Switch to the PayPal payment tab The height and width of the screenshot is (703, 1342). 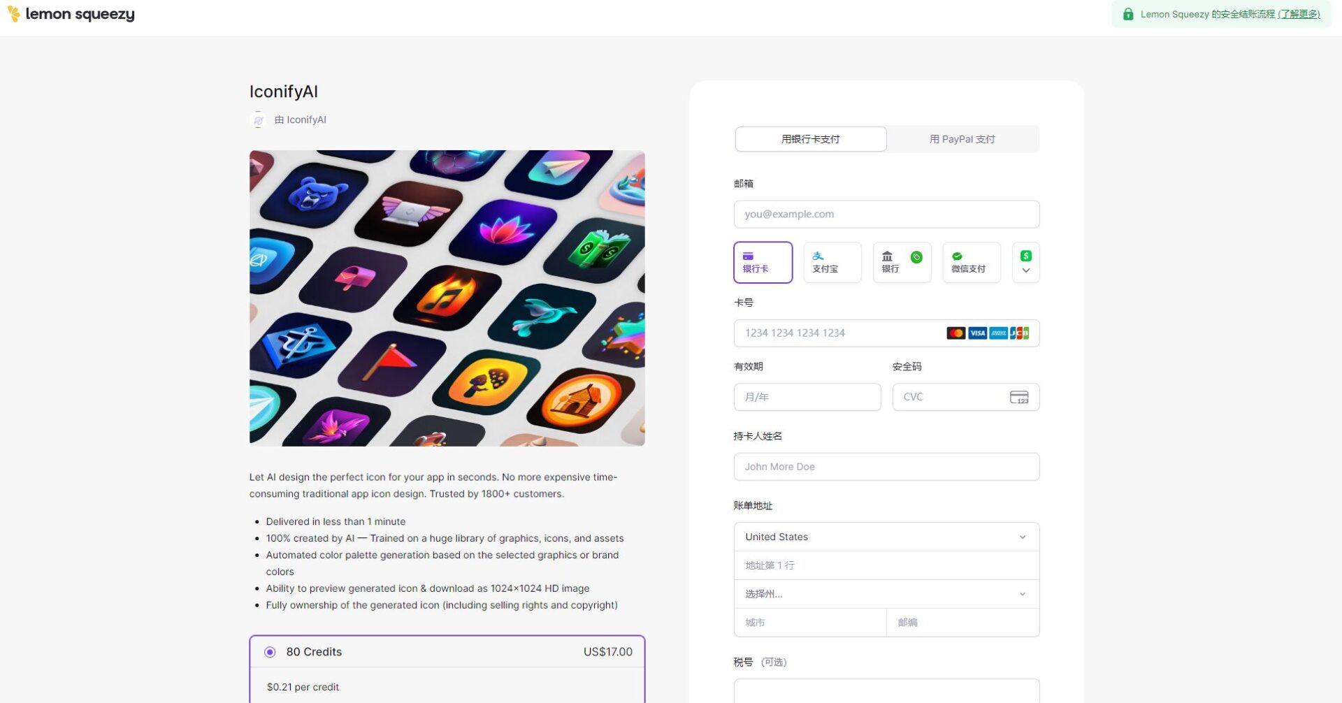click(962, 139)
